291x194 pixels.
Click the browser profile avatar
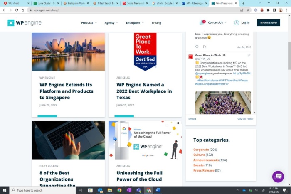[281, 10]
